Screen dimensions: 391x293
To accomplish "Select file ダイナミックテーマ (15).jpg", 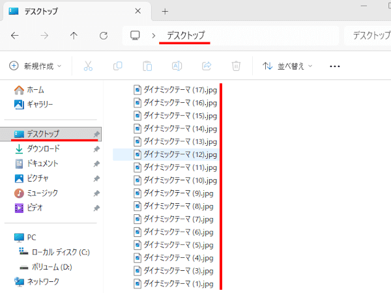I will point(175,116).
